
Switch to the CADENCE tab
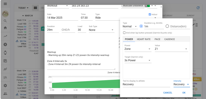[x=170, y=39]
